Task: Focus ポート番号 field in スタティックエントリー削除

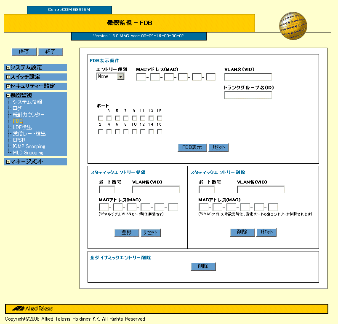Action: pyautogui.click(x=207, y=189)
